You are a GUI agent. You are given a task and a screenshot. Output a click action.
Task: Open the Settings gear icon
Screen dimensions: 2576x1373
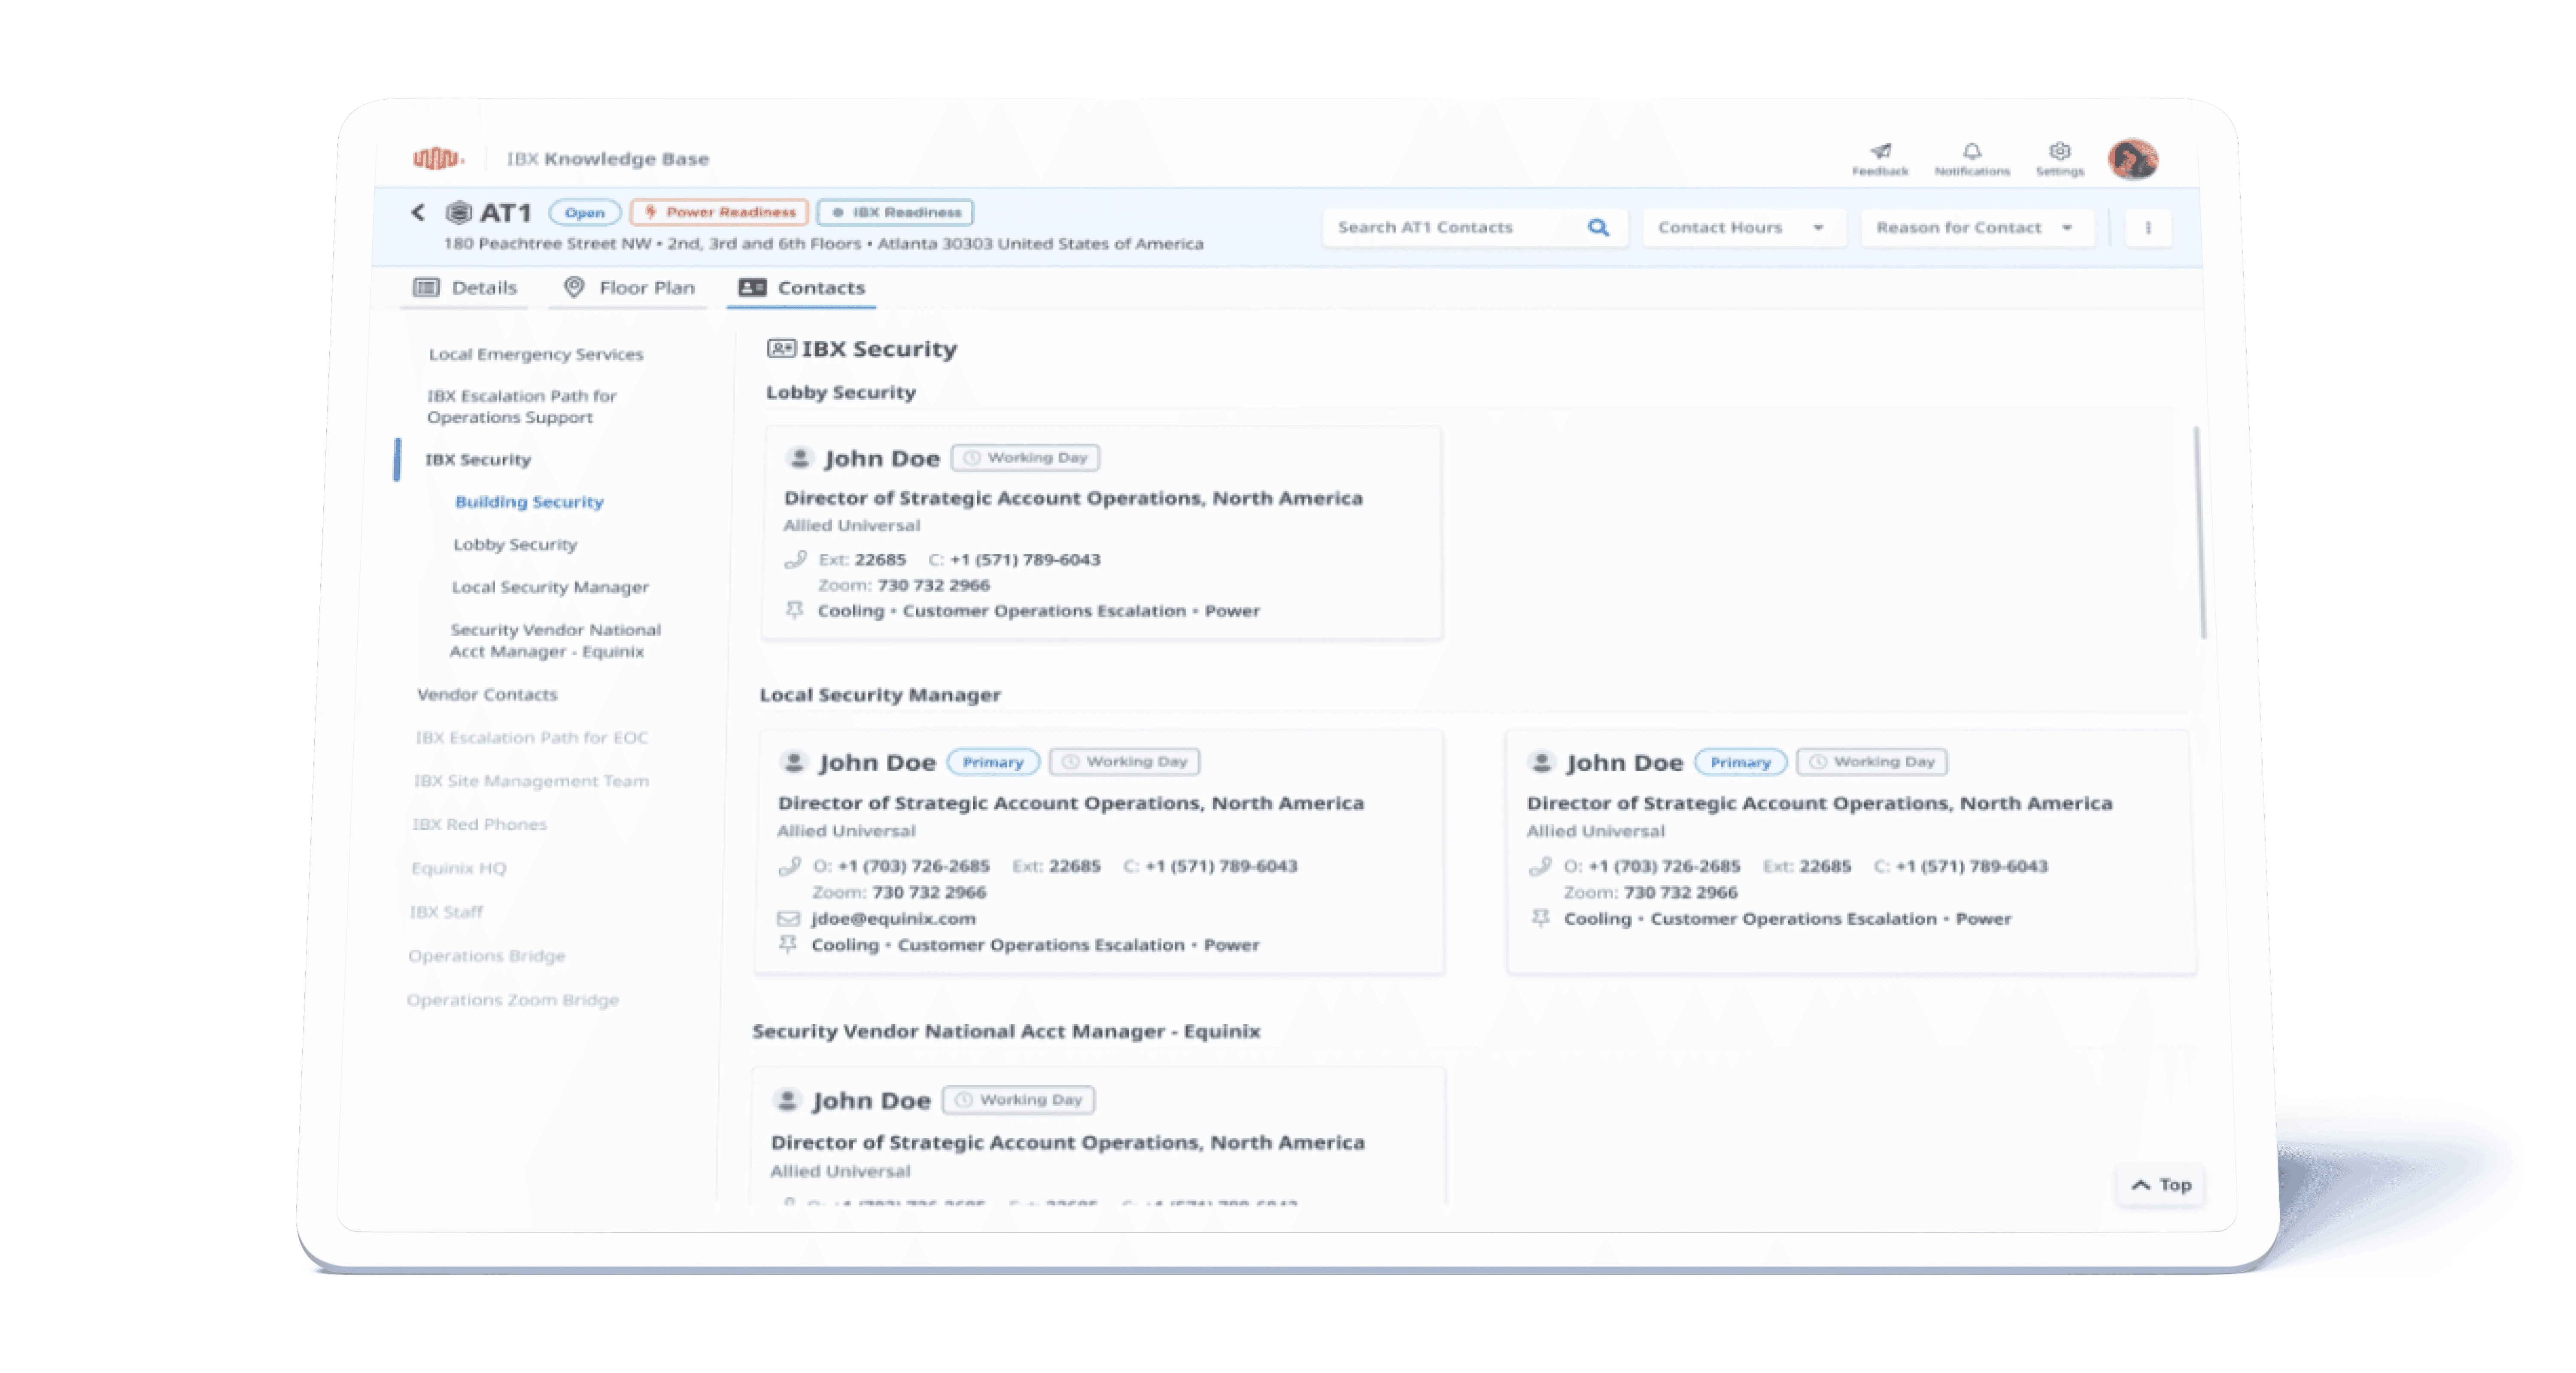2060,151
